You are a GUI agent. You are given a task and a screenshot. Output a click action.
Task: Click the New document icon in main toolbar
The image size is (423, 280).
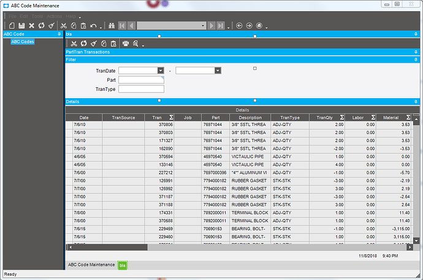(x=12, y=26)
